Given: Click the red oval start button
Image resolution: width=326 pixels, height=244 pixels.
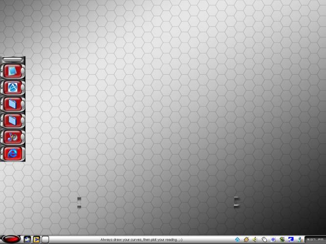Looking at the screenshot, I should coord(10,239).
